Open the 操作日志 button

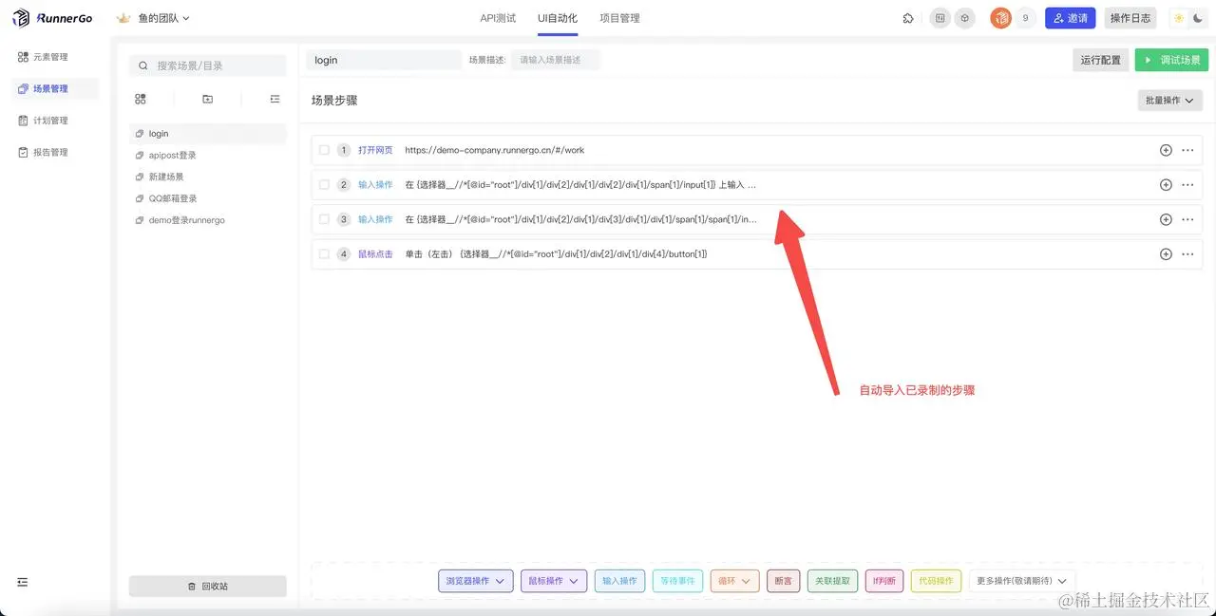tap(1130, 18)
